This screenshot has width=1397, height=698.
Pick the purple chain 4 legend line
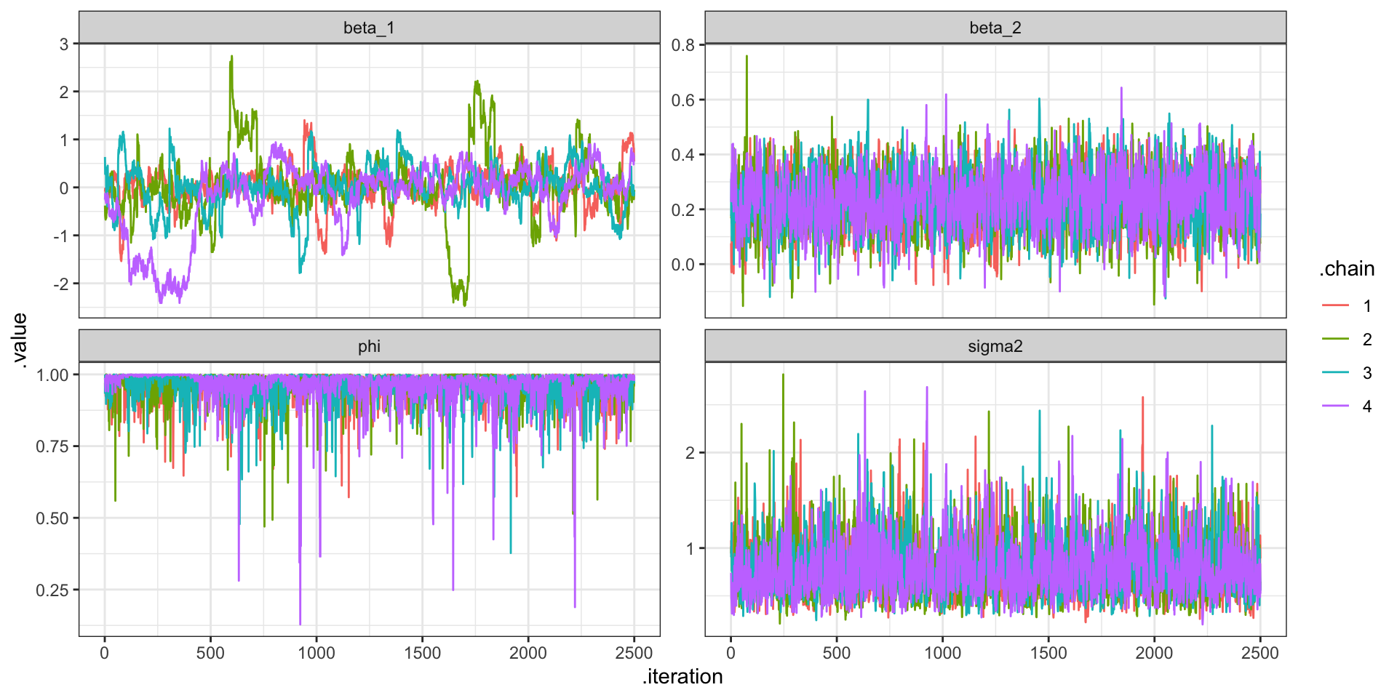point(1335,406)
